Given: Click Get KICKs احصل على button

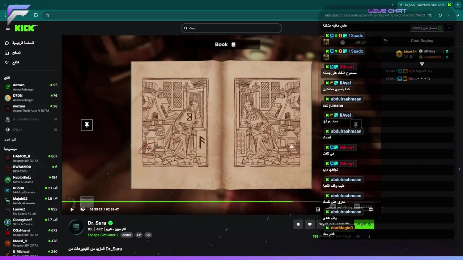Looking at the screenshot, I should 427,28.
